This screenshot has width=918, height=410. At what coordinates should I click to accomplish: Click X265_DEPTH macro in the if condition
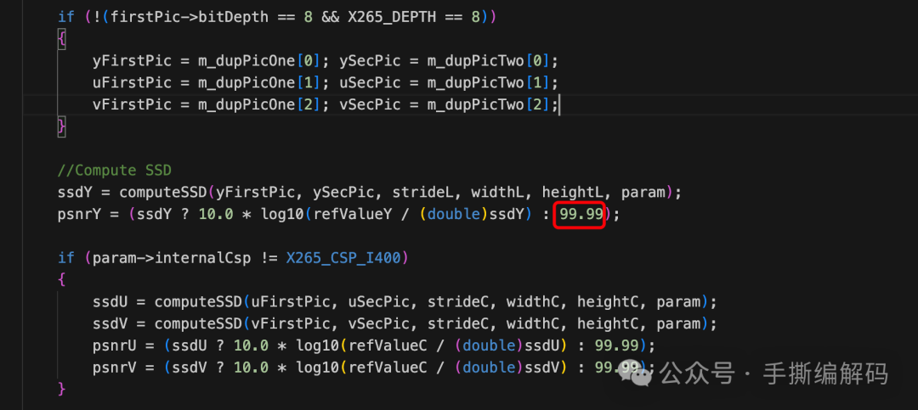tap(392, 17)
